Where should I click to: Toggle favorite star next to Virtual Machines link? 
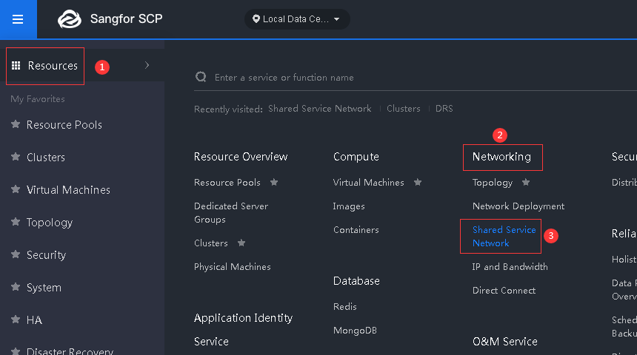(418, 182)
